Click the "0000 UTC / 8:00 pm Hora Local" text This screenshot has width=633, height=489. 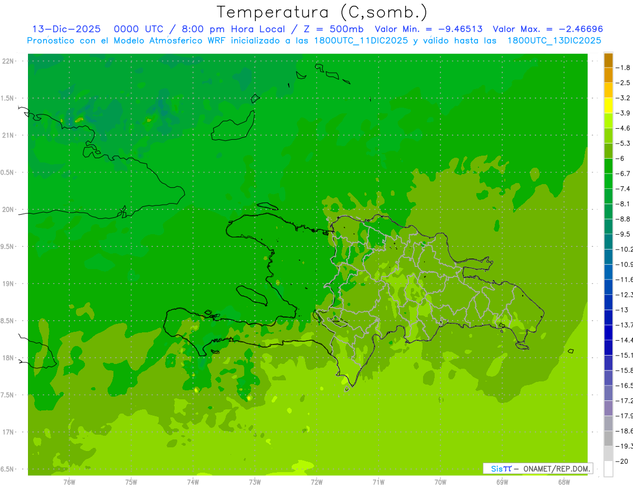pos(199,29)
